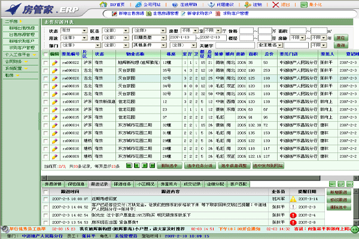
Task: Expand 个人工作平台 in left sidebar
Action: (18, 54)
